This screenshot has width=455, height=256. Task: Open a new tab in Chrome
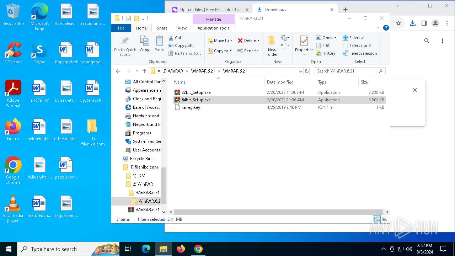345,10
